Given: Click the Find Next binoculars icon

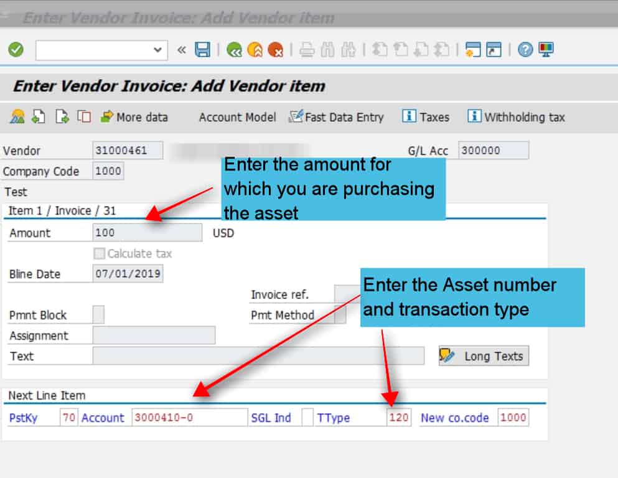Looking at the screenshot, I should pyautogui.click(x=349, y=50).
